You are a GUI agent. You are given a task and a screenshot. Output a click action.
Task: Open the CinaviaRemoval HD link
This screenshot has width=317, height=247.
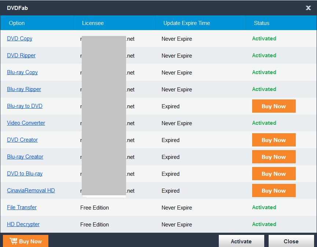31,190
